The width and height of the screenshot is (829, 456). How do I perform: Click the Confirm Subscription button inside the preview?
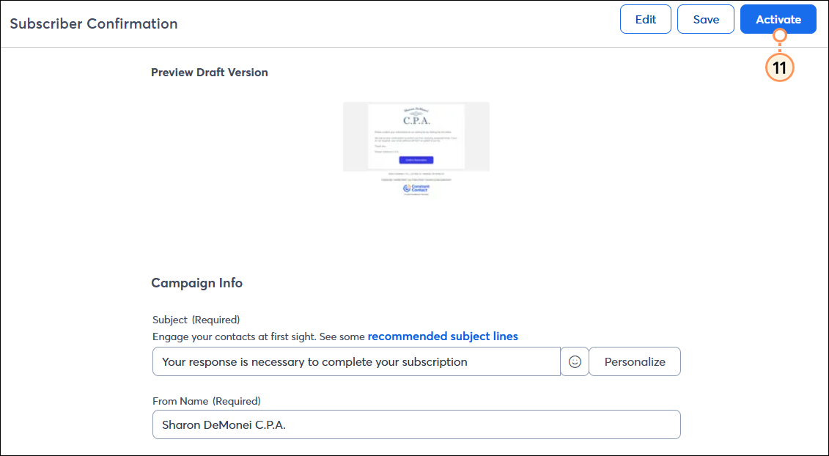click(416, 160)
